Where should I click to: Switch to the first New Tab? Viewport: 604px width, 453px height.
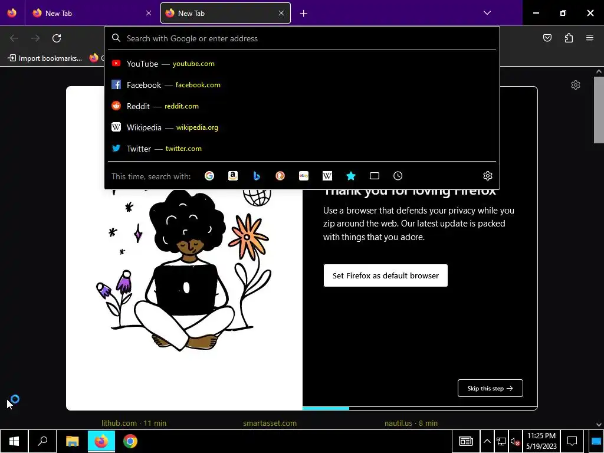click(x=92, y=13)
